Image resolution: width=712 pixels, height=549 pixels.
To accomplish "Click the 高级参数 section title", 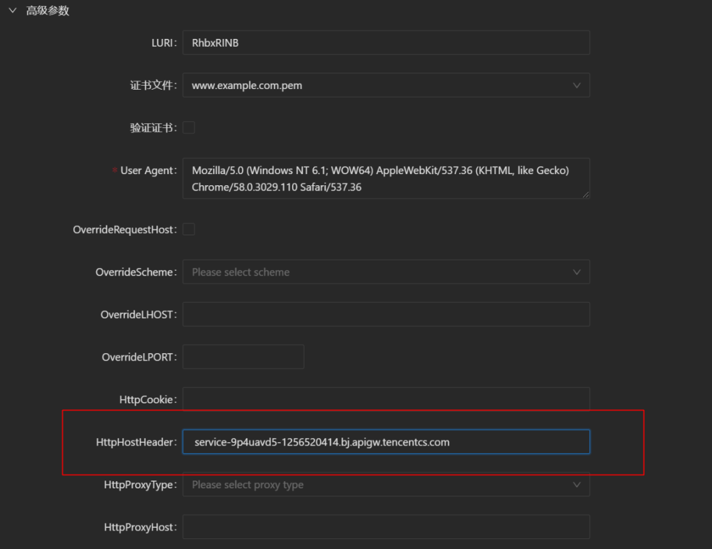I will pyautogui.click(x=47, y=11).
